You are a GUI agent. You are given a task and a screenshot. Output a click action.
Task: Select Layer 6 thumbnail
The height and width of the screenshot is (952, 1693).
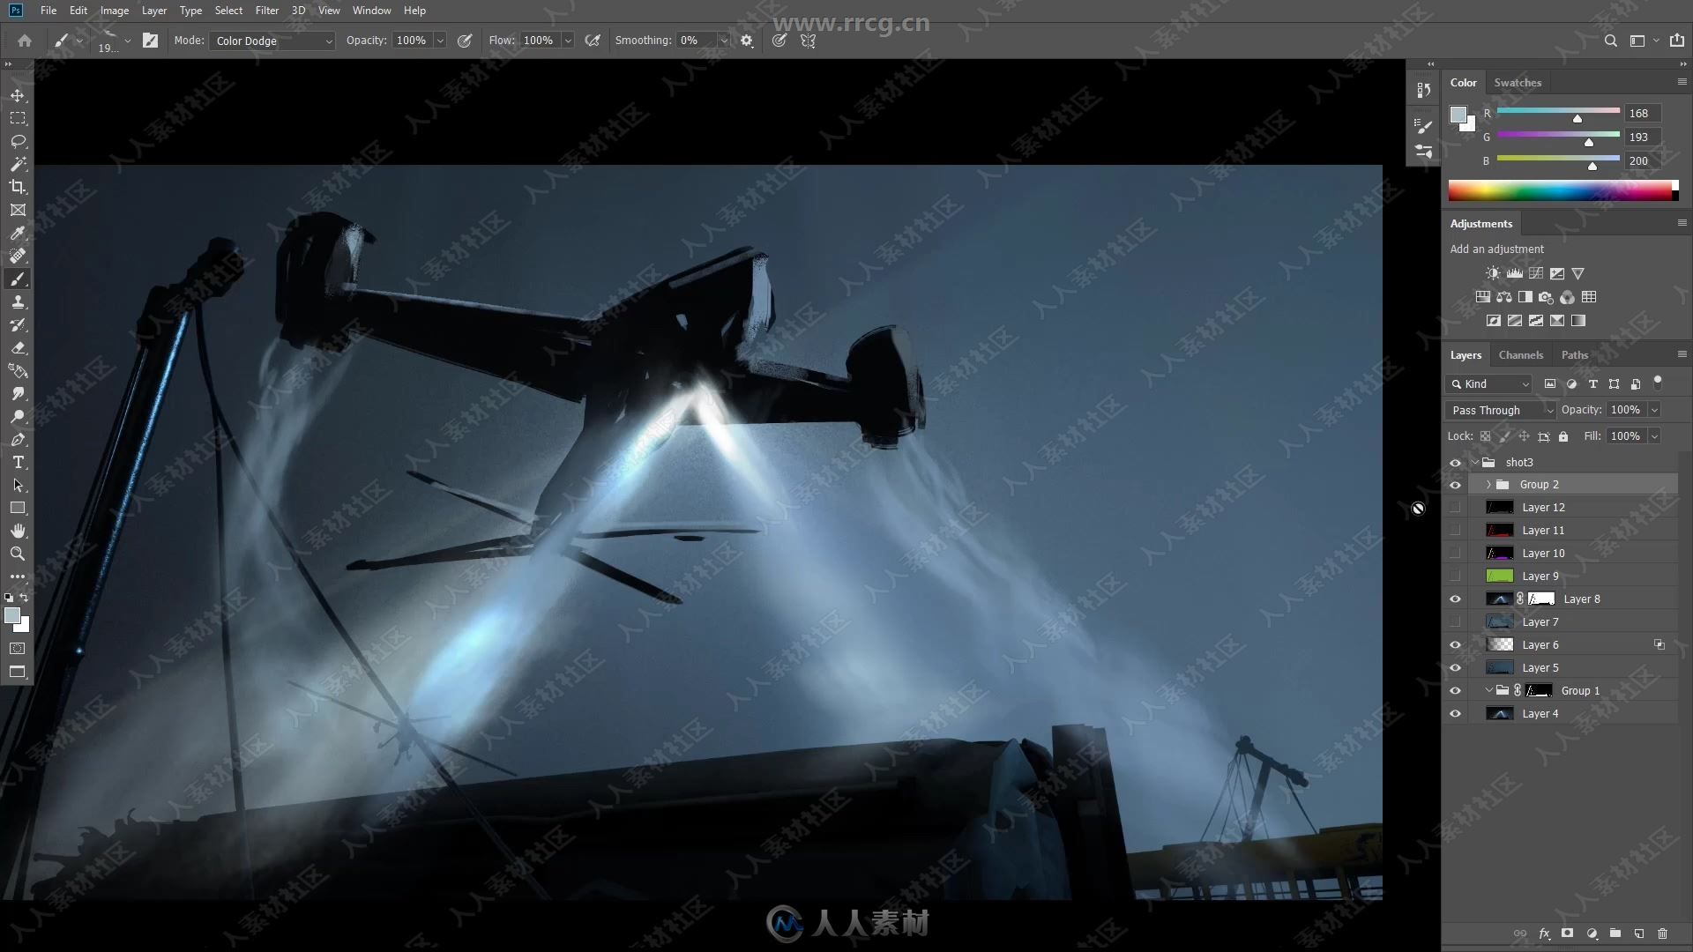point(1499,645)
